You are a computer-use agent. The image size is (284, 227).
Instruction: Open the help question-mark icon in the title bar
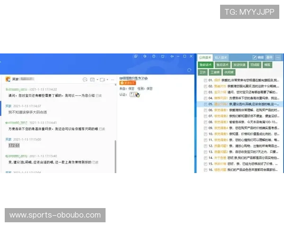[x=154, y=56]
